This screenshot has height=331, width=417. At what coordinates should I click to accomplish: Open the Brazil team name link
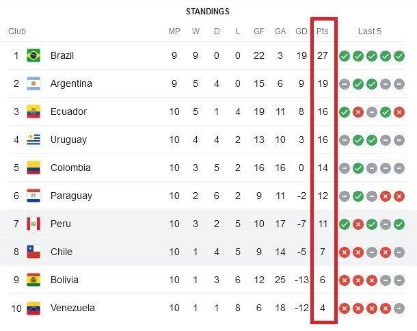coord(62,55)
